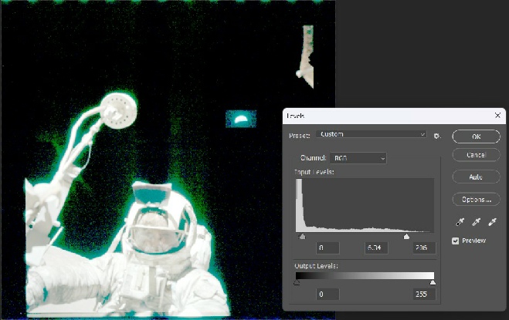This screenshot has width=509, height=320.
Task: Focus the input shadow value field
Action: (331, 248)
